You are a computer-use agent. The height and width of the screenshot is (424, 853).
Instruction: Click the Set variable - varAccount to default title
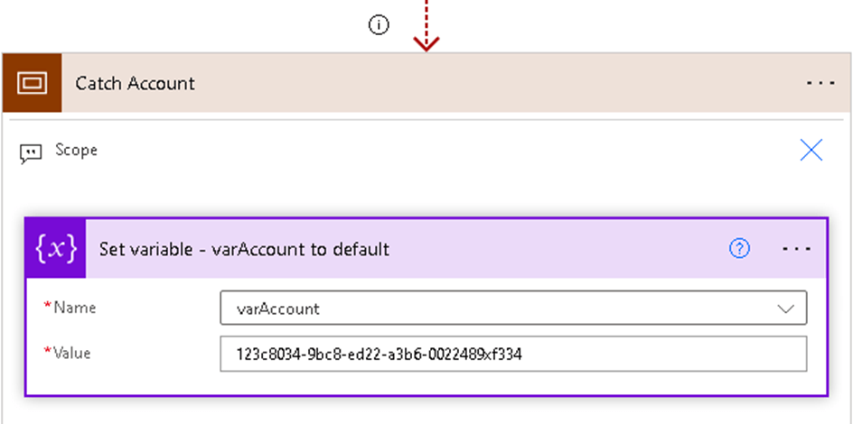coord(244,249)
